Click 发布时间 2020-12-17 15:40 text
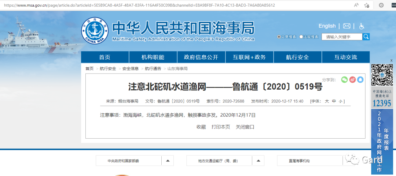The width and height of the screenshot is (396, 176). tap(277, 101)
